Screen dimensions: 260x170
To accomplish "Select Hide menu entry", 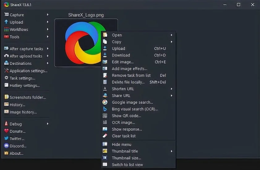I will [x=138, y=144].
